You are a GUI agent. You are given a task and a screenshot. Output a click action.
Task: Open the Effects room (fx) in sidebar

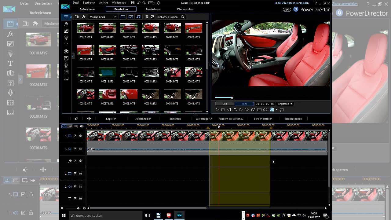click(x=66, y=24)
